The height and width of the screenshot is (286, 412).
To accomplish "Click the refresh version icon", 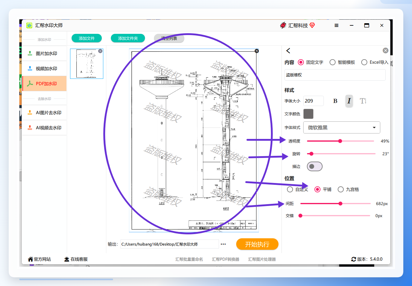I will pyautogui.click(x=354, y=259).
